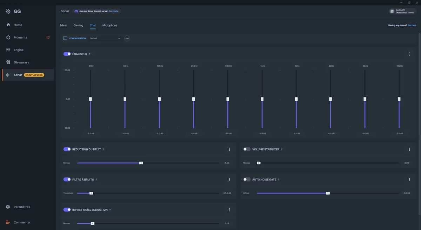Screen dimensions: 421x230
Task: Click help icon next to VOLUME STABILIZER
Action: click(x=282, y=149)
